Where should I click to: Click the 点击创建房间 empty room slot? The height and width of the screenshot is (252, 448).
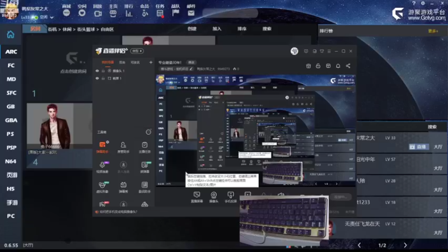point(73,63)
